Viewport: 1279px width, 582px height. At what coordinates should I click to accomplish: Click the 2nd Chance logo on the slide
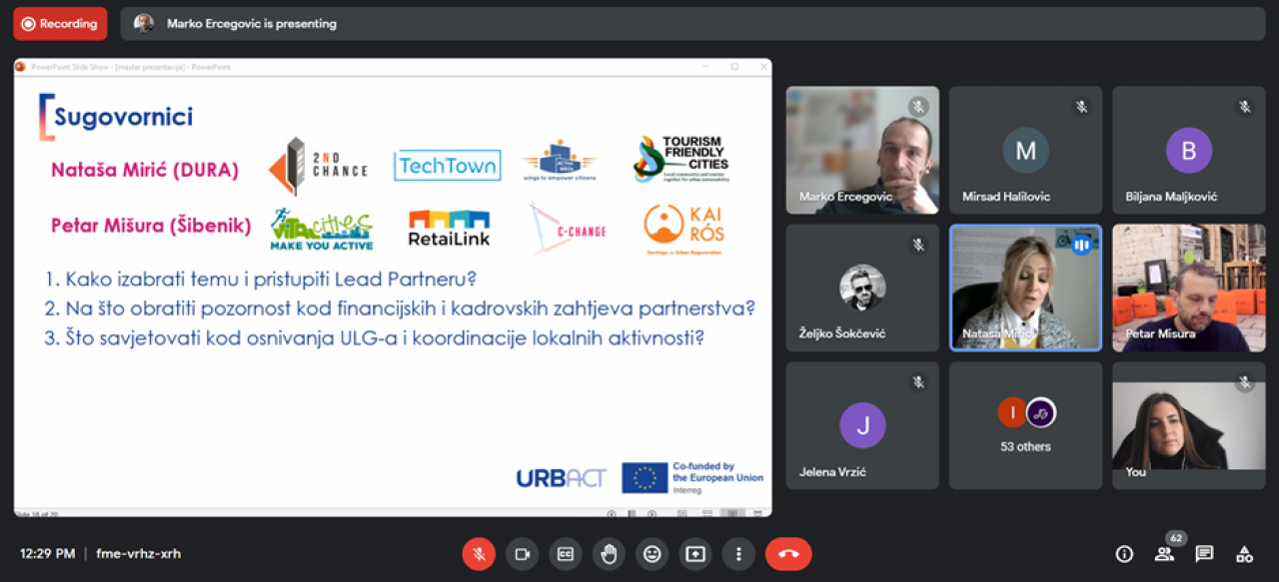coord(318,167)
